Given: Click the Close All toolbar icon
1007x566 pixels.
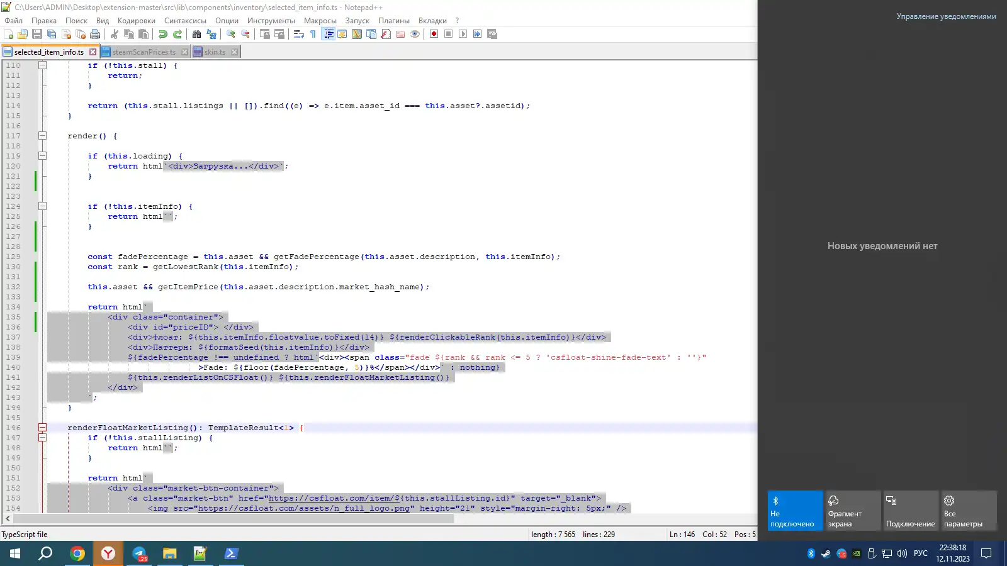Looking at the screenshot, I should [x=81, y=34].
